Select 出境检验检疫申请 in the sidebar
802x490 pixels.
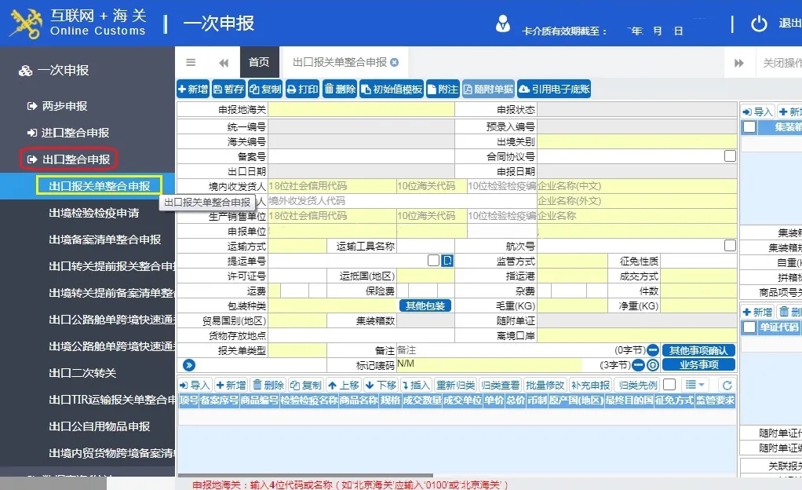(94, 213)
